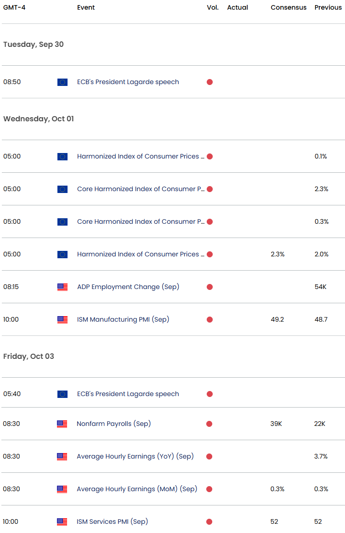Select red volatility dot for ISM Manufacturing PMI
345x533 pixels.
pos(209,320)
